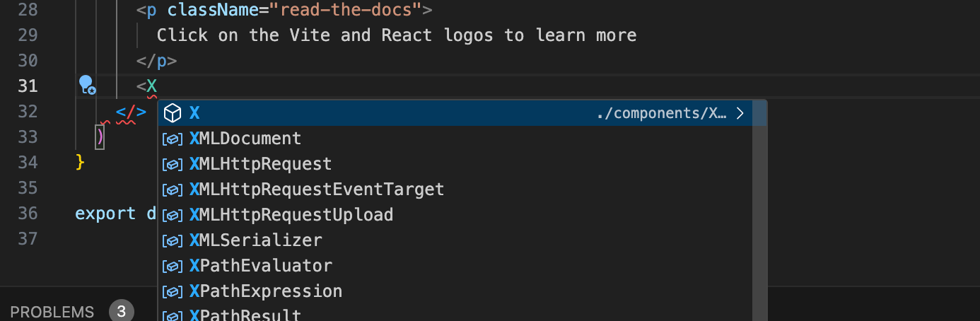980x321 pixels.
Task: Select the XMLHttpRequest suggestion
Action: tap(260, 164)
